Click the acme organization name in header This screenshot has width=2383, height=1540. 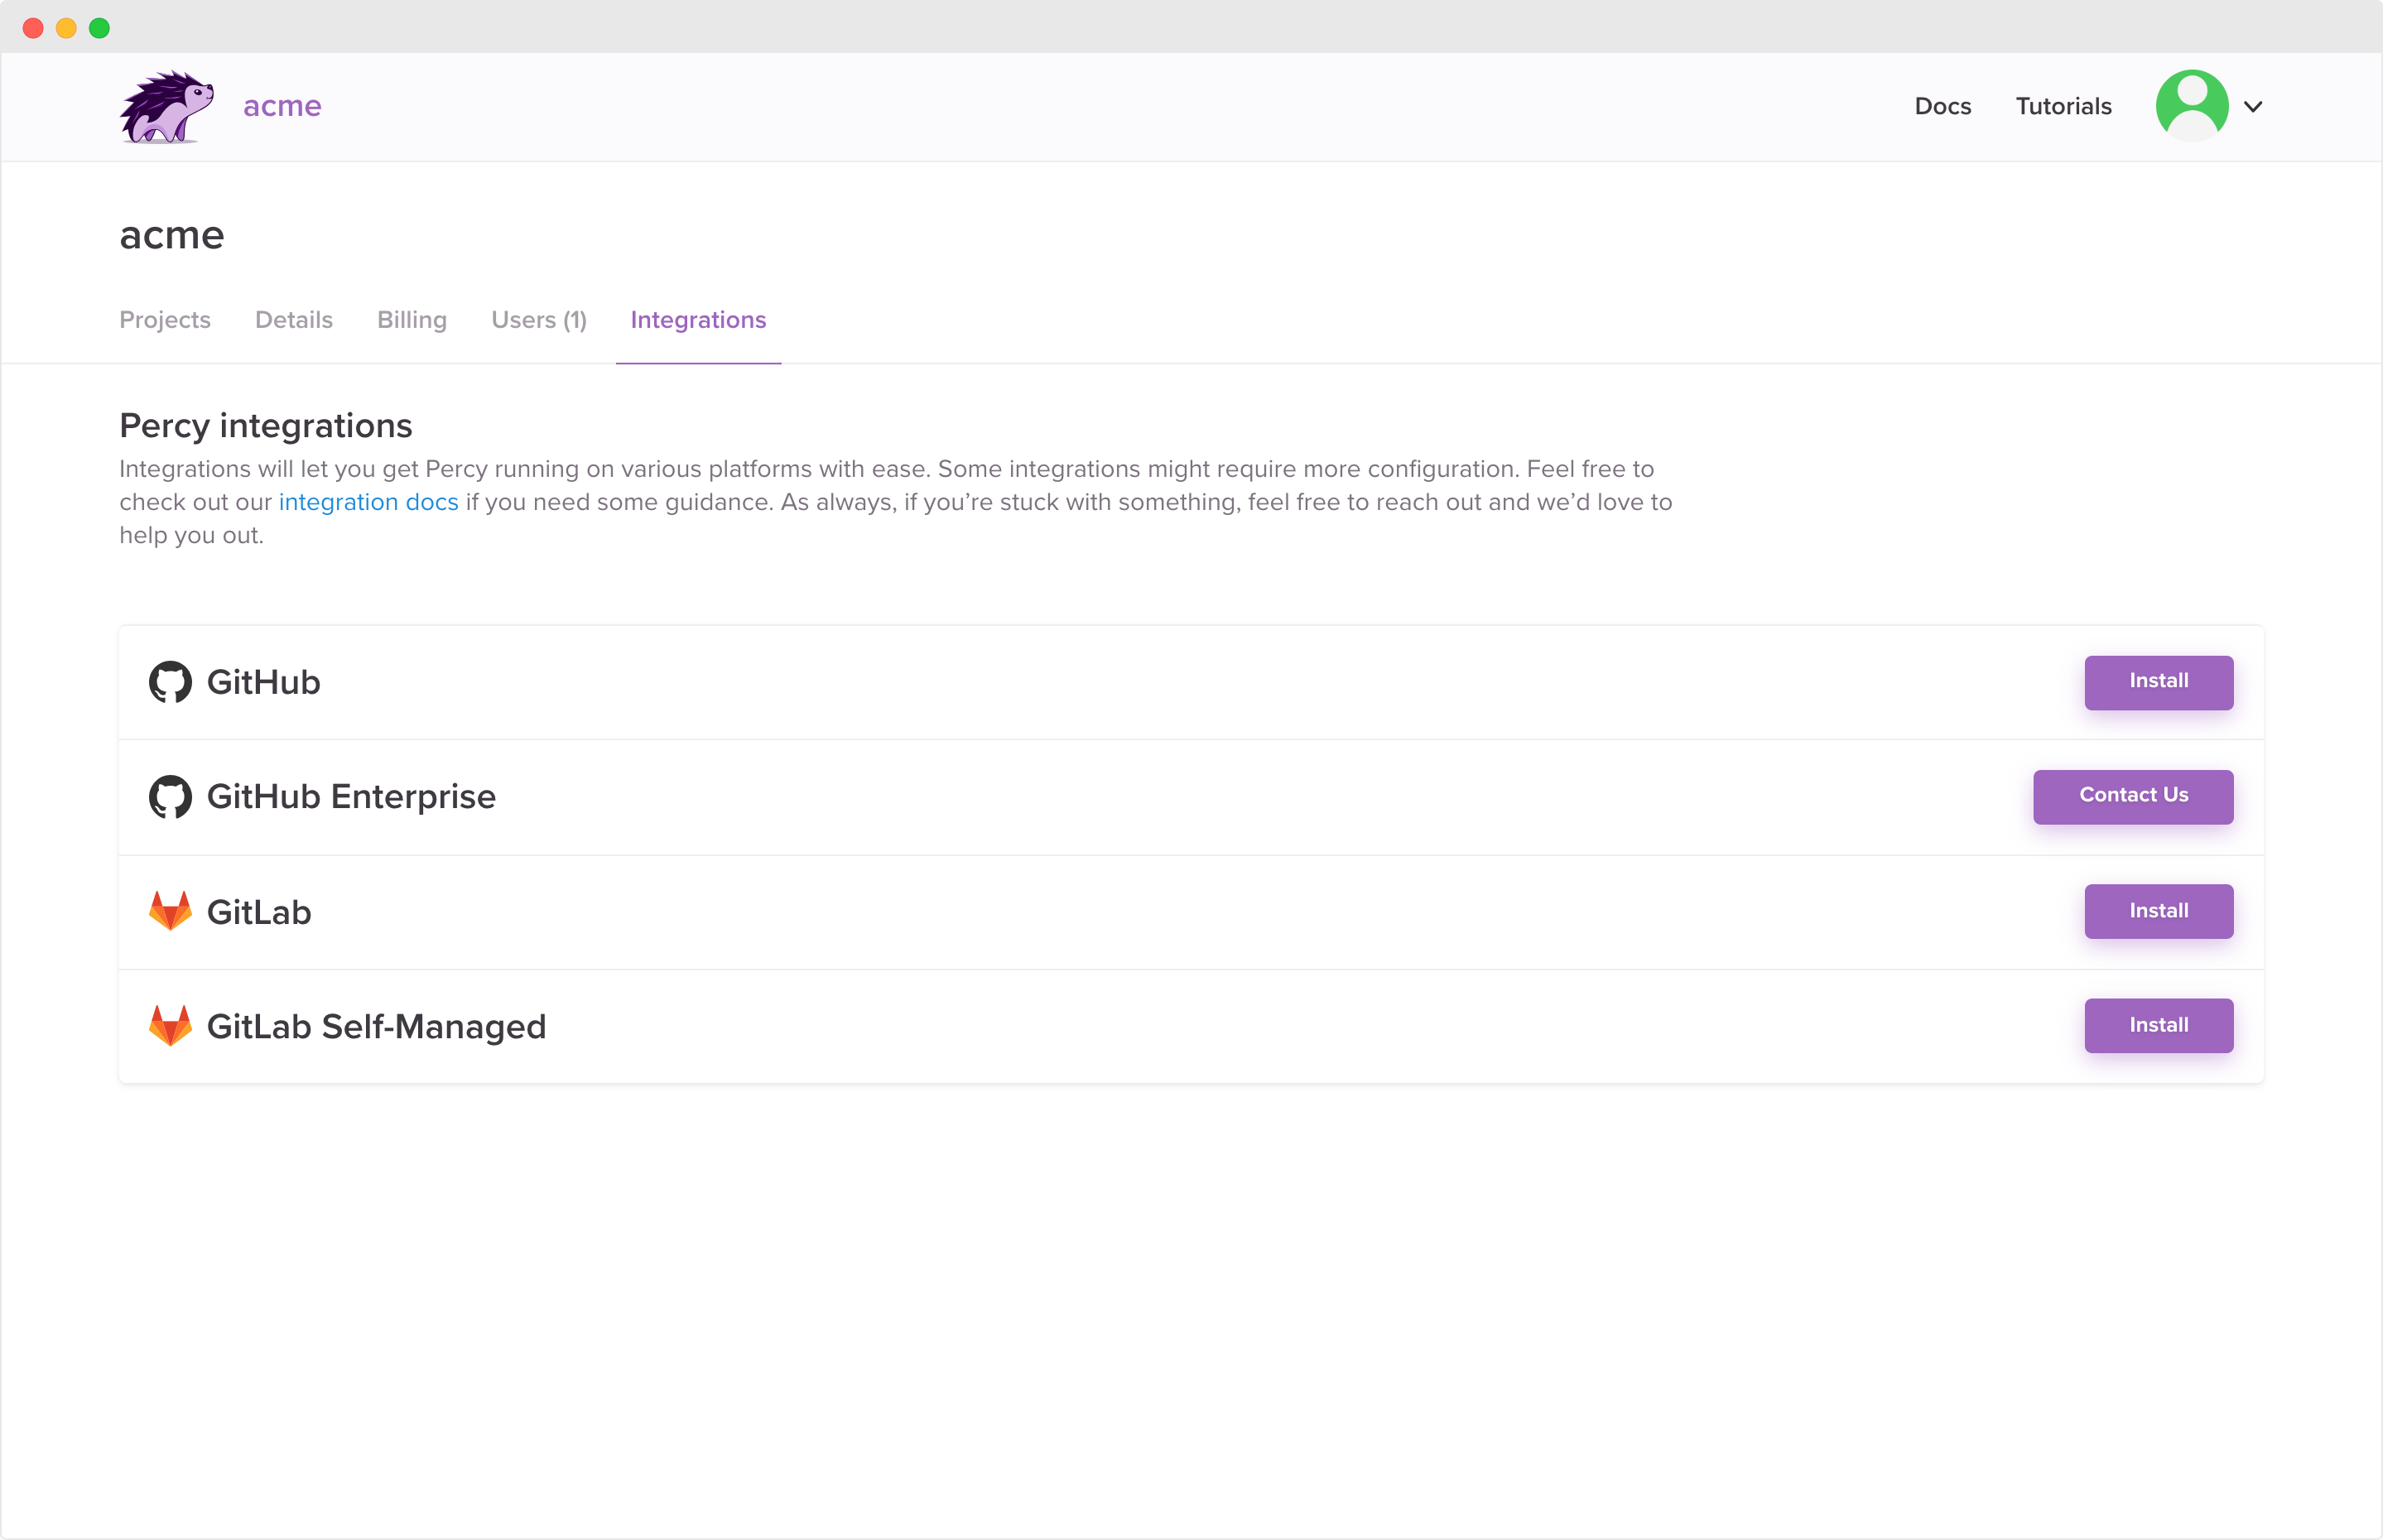tap(282, 106)
